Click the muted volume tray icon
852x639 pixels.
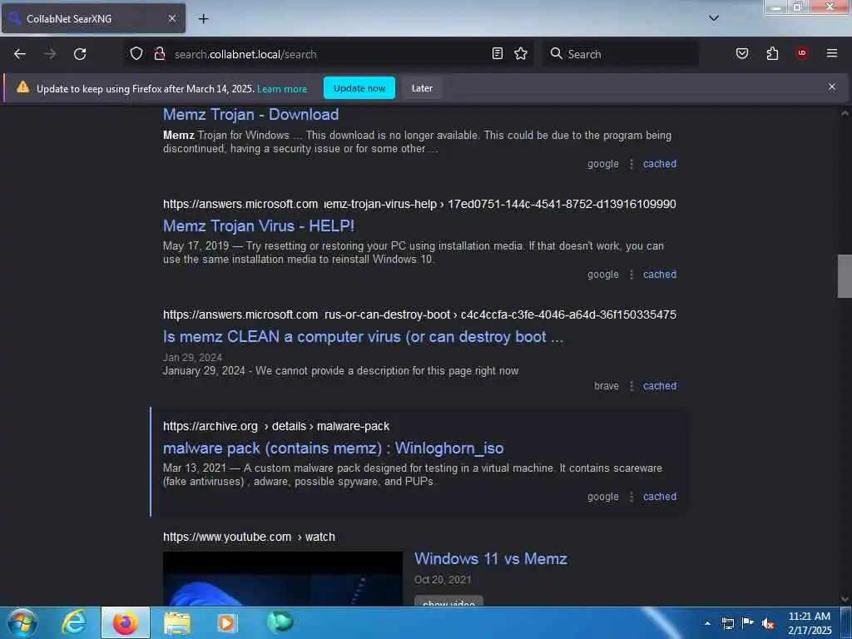tap(768, 624)
